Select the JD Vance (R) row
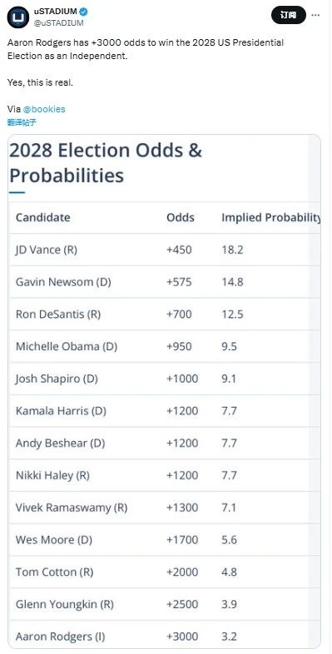Image resolution: width=332 pixels, height=654 pixels. pos(164,250)
